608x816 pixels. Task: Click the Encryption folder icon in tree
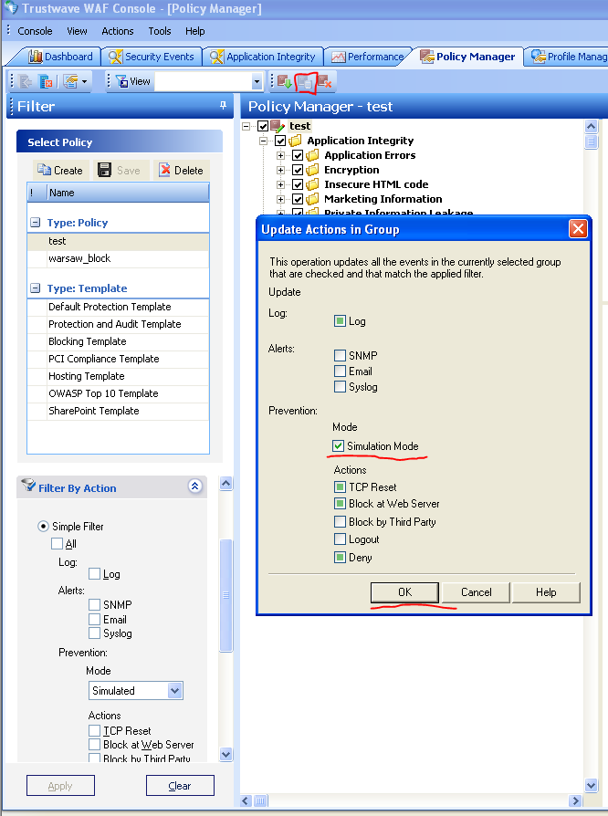click(313, 170)
